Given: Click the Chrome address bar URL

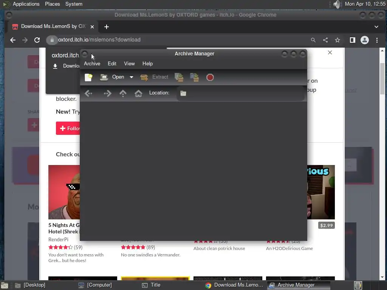Looking at the screenshot, I should (x=99, y=40).
